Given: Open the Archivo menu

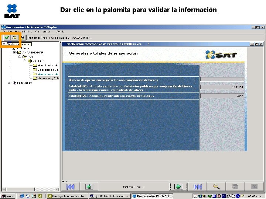Looking at the screenshot, I should tap(7, 32).
